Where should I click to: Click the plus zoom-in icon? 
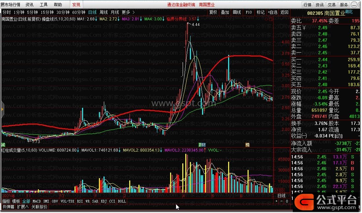coord(276,201)
